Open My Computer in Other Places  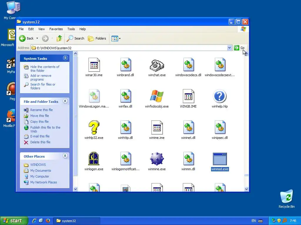pyautogui.click(x=40, y=177)
